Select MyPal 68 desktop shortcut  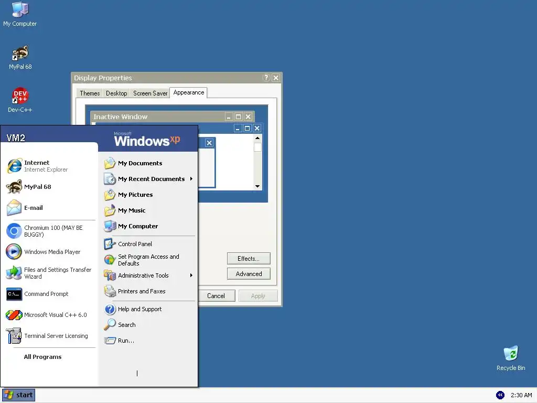[x=20, y=58]
